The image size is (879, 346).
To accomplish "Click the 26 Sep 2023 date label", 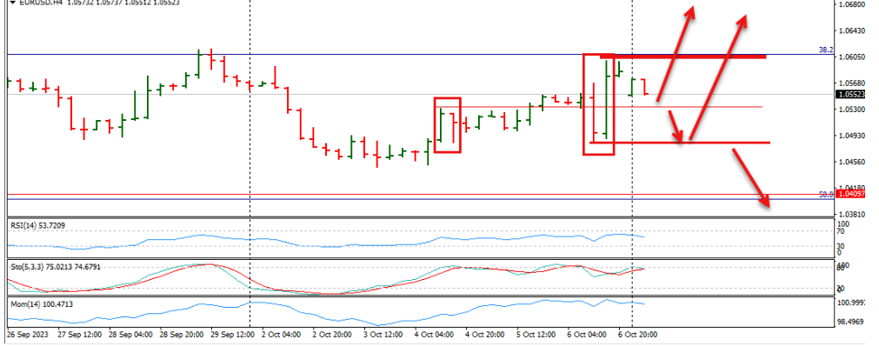I will pyautogui.click(x=28, y=335).
